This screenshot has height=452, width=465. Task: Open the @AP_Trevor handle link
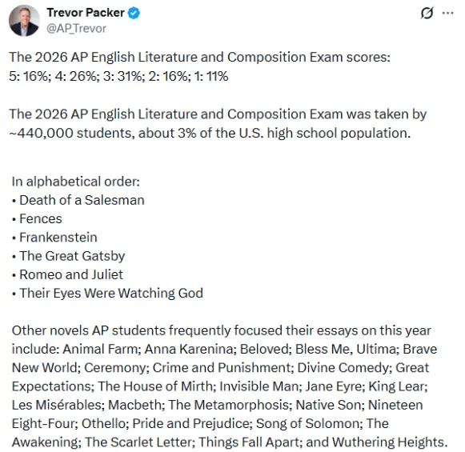[76, 29]
